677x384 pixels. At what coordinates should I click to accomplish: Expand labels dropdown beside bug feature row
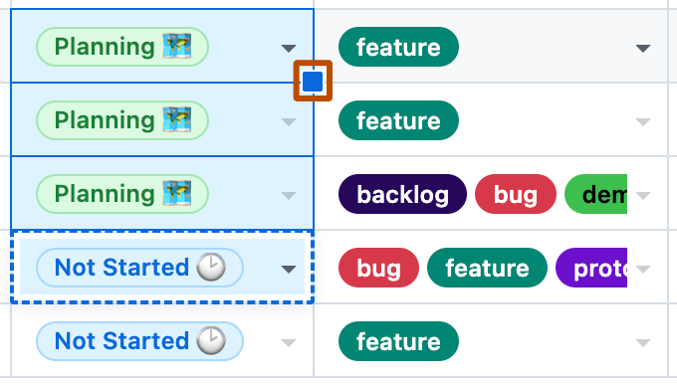643,270
